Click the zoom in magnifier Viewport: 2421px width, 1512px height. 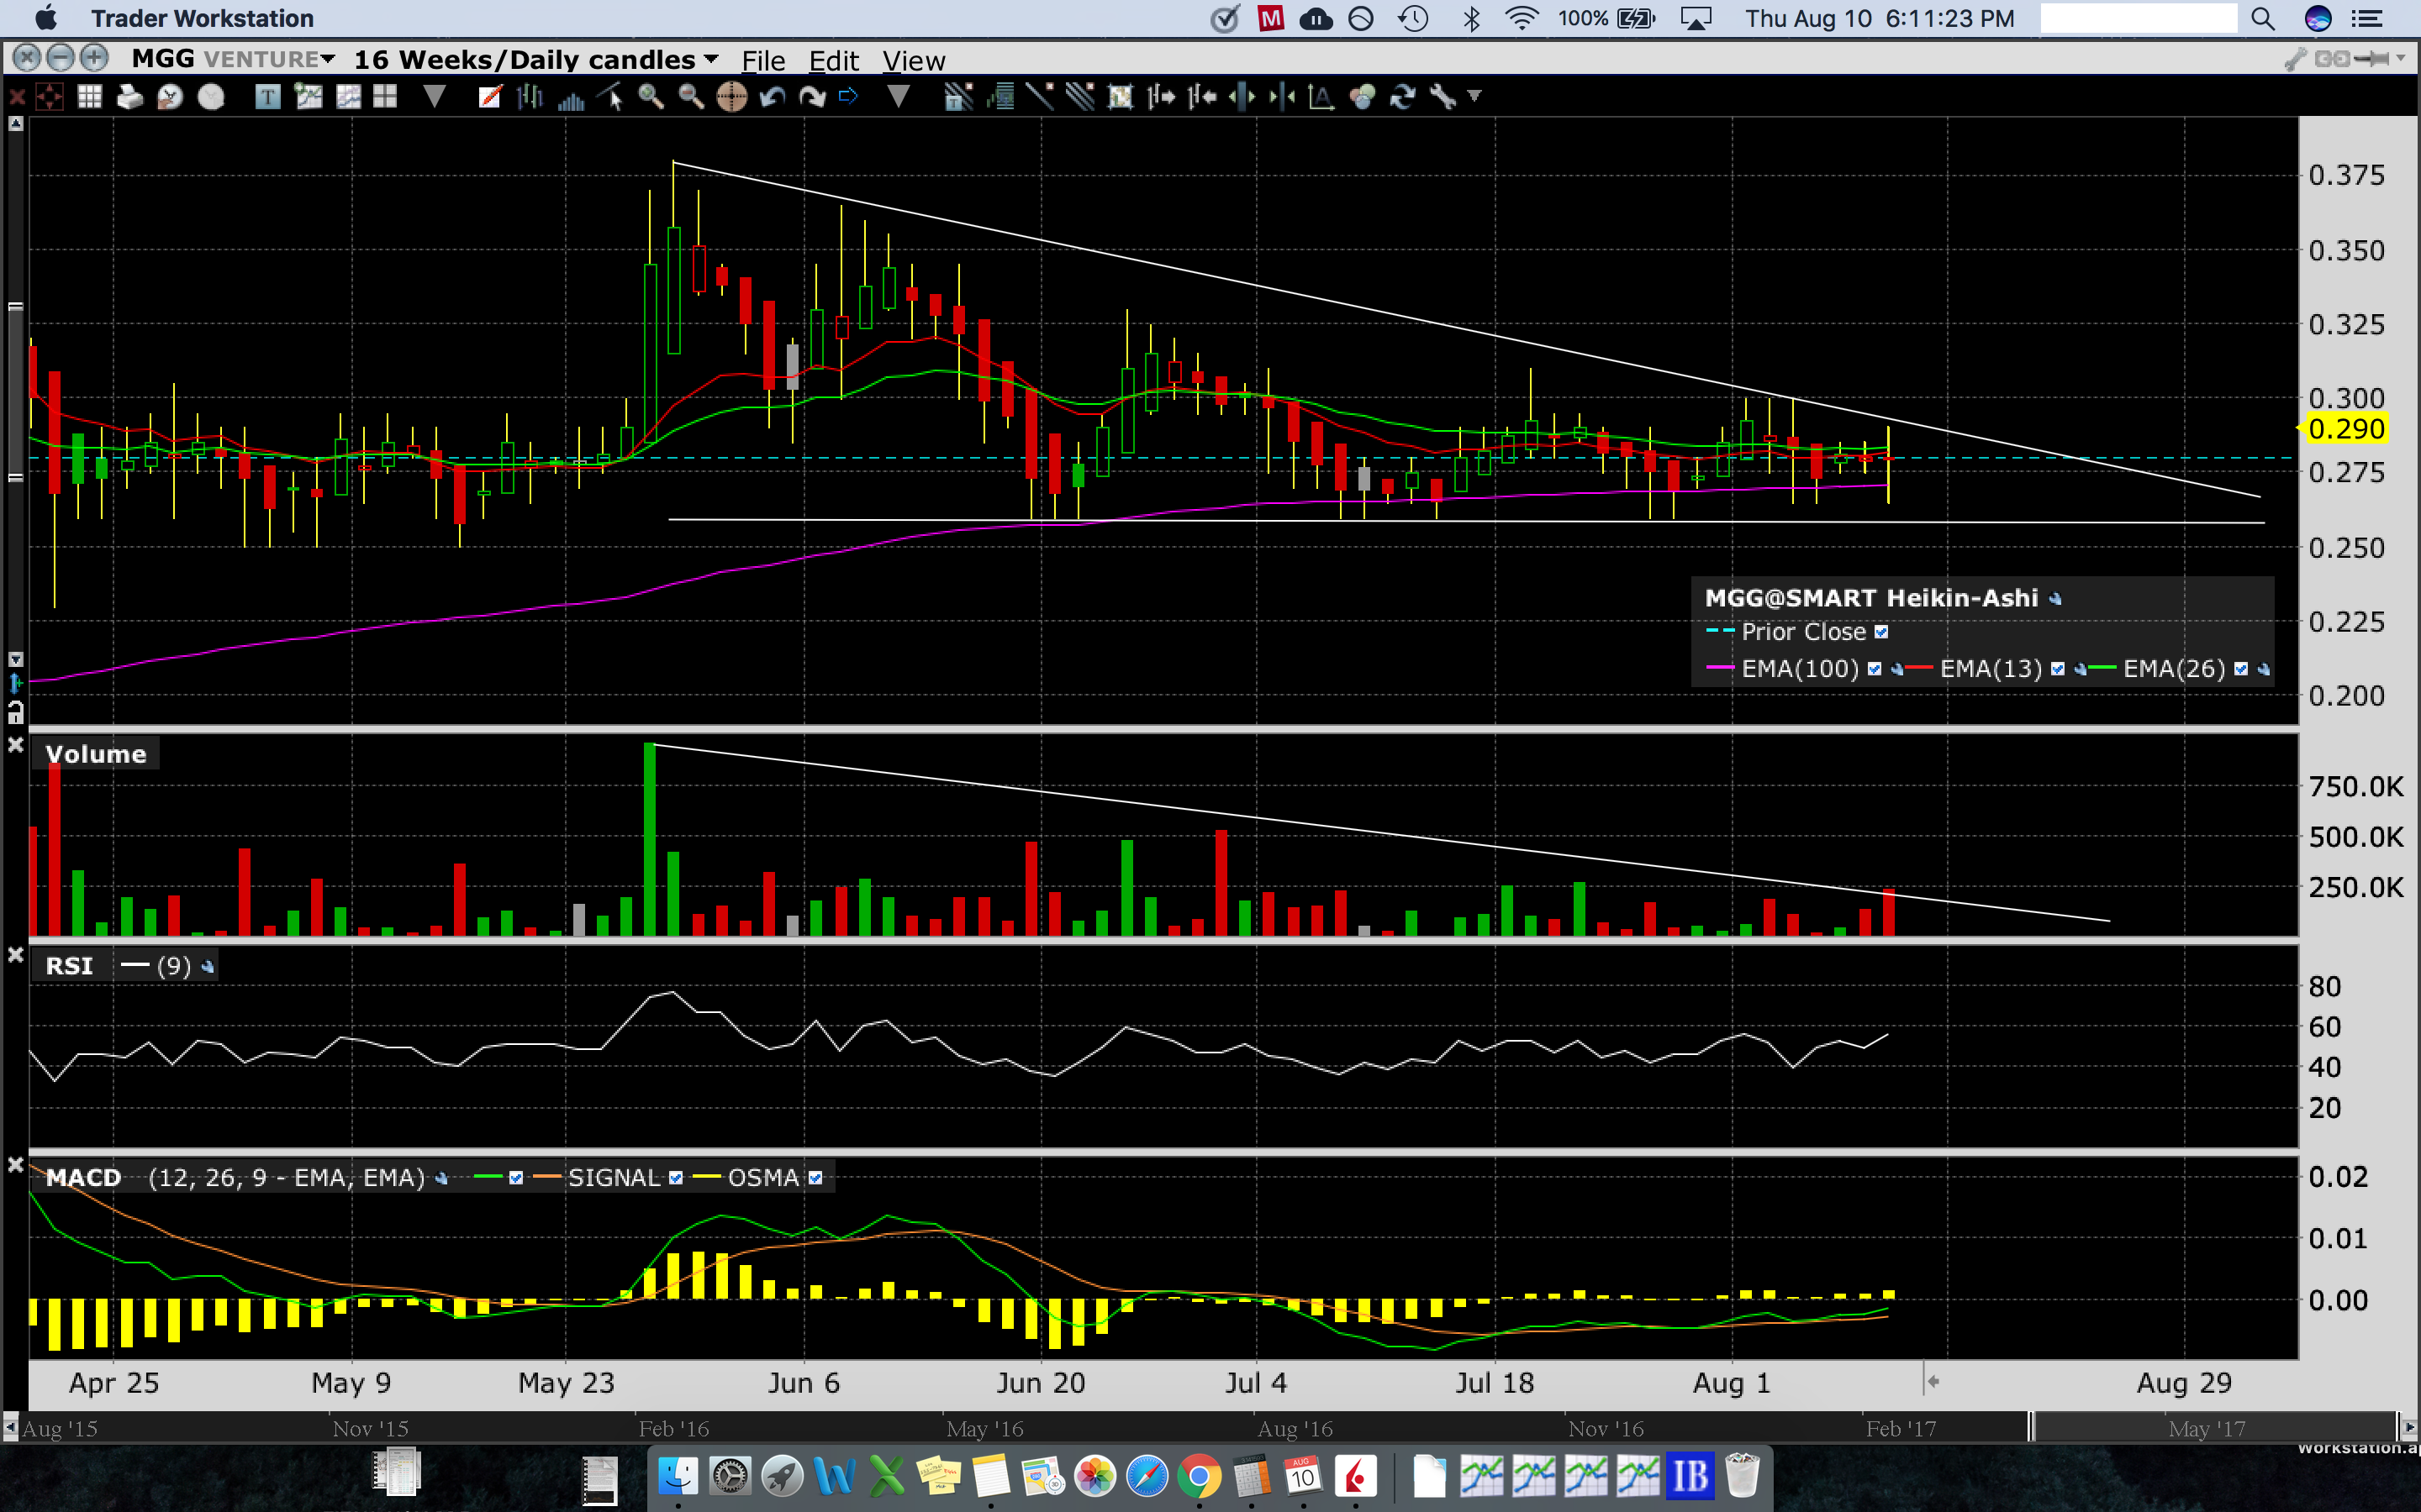click(651, 97)
